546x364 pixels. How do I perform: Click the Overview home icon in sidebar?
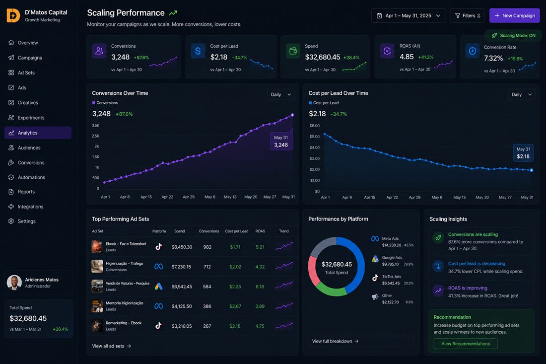pyautogui.click(x=11, y=43)
